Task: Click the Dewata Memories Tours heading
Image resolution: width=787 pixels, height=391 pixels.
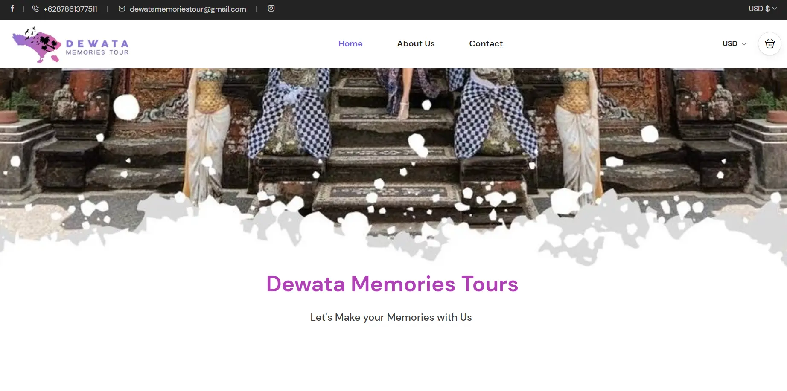Action: (x=392, y=284)
